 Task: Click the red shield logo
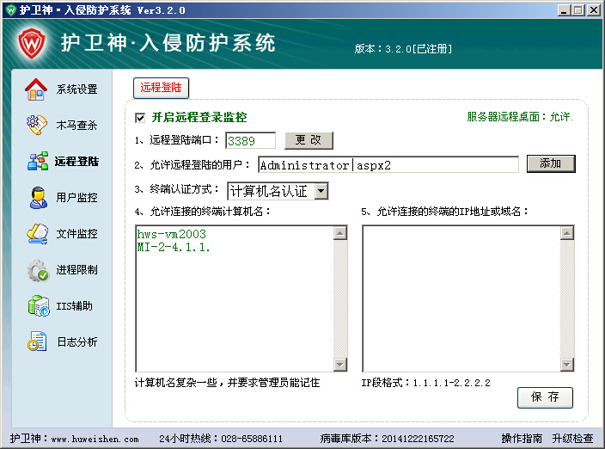[x=31, y=43]
